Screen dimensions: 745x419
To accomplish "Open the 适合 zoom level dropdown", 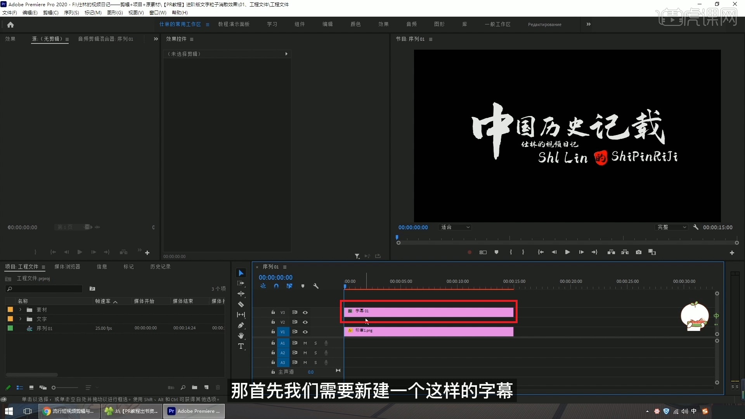I will coord(455,227).
